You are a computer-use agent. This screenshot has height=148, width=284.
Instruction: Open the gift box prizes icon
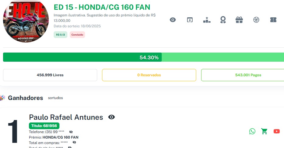(239, 20)
